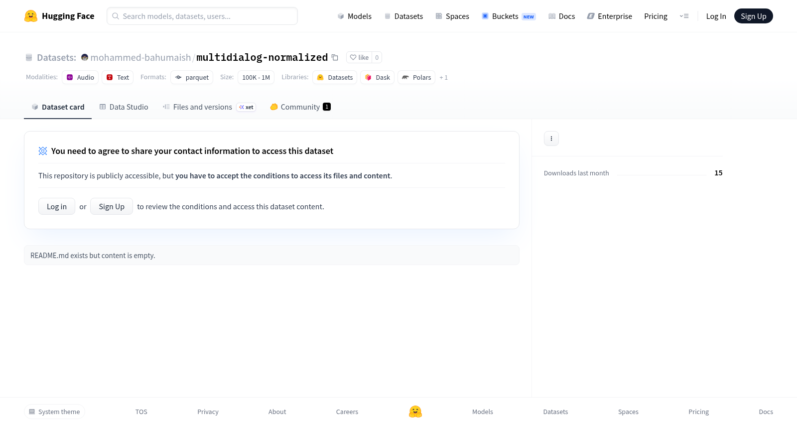Screen dimensions: 797x429
Task: Open the About footer link
Action: [x=277, y=412]
